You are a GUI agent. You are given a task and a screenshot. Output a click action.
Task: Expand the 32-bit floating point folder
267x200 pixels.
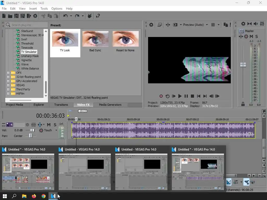8,77
